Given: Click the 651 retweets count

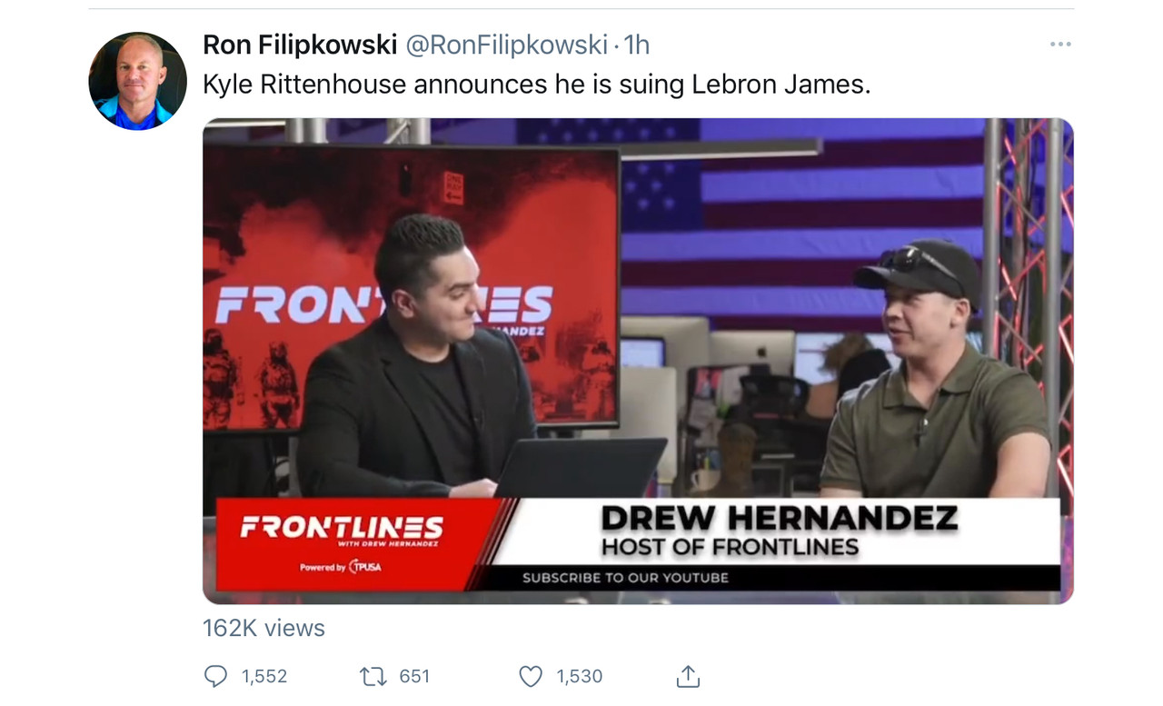Looking at the screenshot, I should click(414, 676).
